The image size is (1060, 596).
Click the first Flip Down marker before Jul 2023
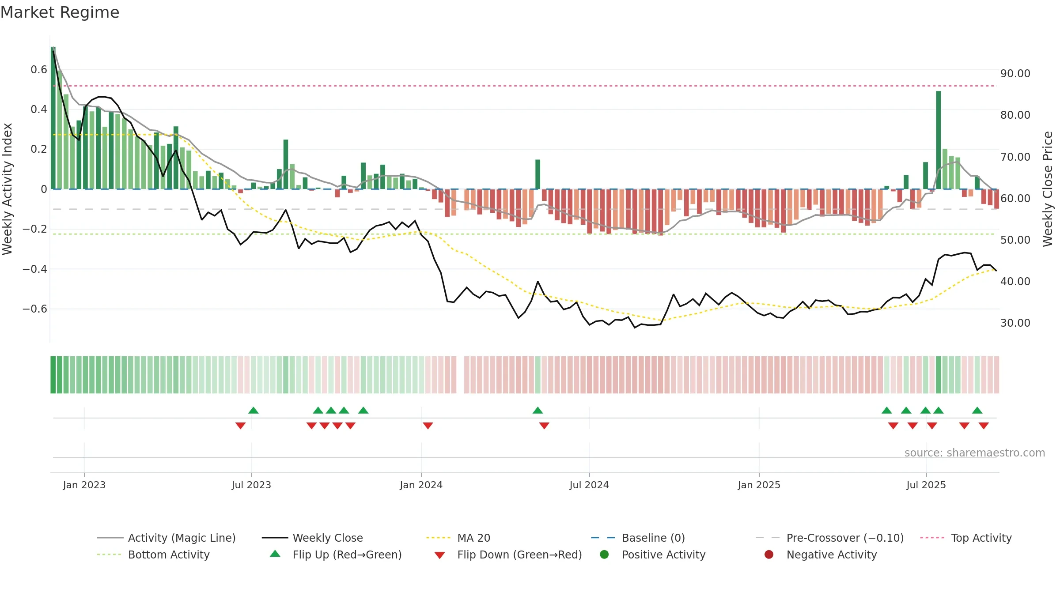(240, 426)
